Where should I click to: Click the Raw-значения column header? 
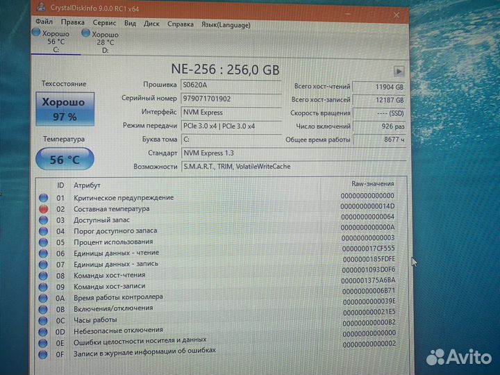click(x=373, y=183)
